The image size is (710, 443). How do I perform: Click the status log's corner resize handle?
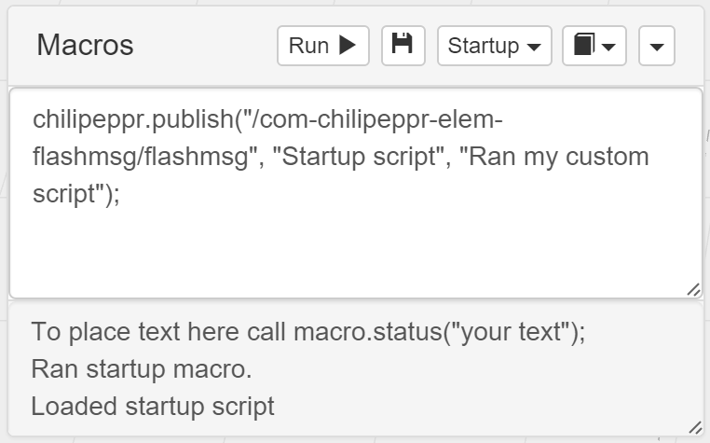[693, 427]
